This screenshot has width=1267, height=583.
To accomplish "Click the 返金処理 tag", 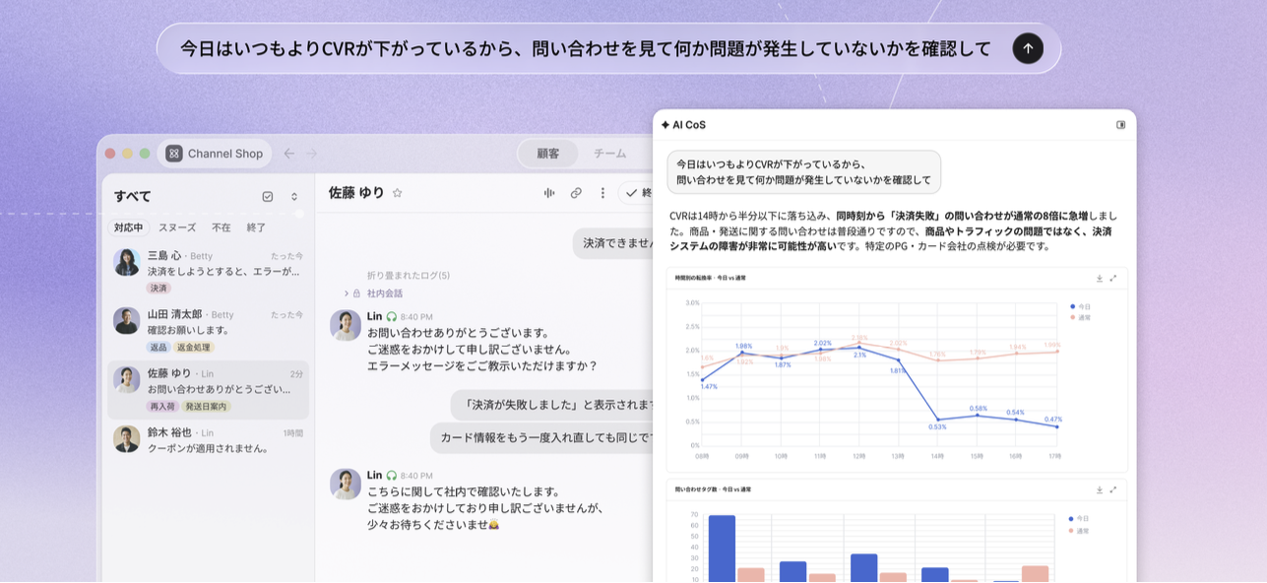I will [x=194, y=348].
